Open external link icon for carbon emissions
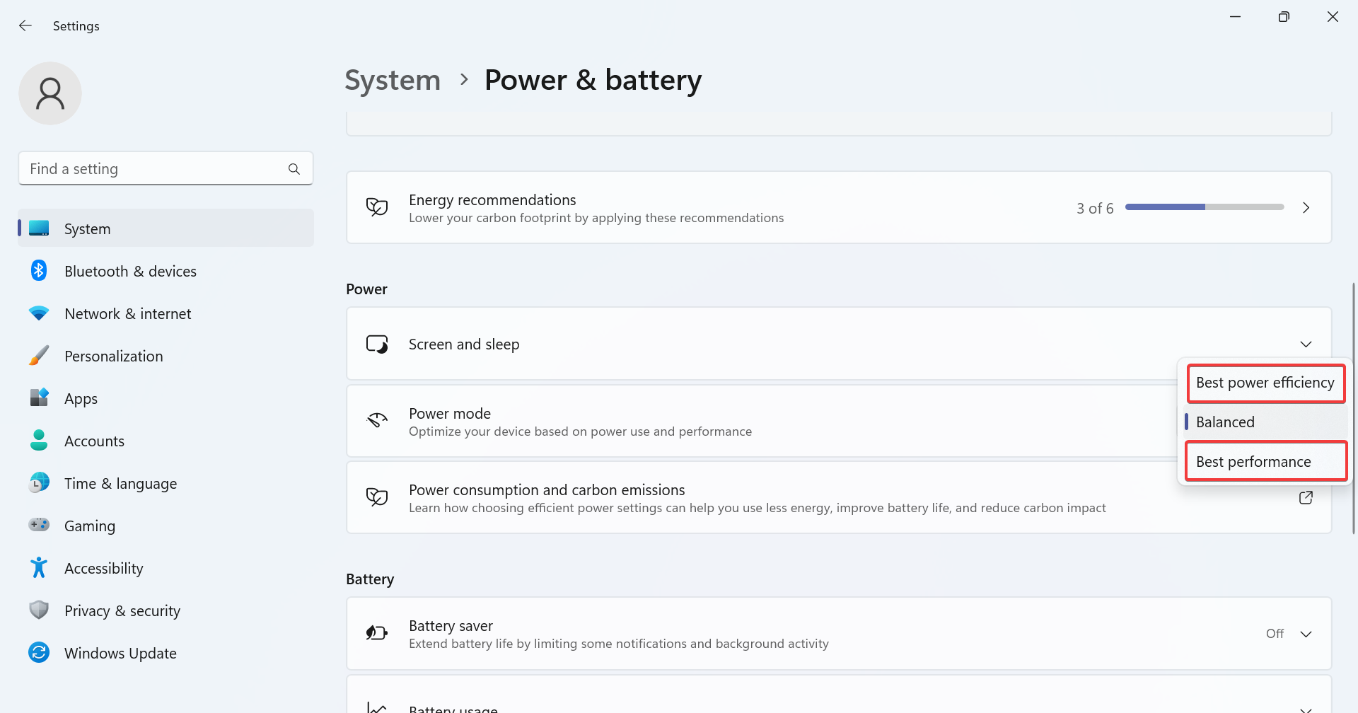This screenshot has height=713, width=1358. tap(1306, 498)
